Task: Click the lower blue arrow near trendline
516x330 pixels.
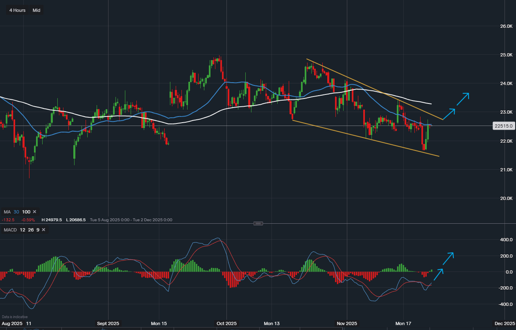Action: (x=449, y=114)
